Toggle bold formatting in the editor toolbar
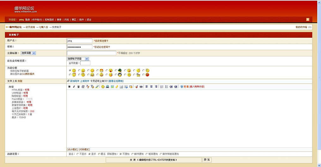This screenshot has width=321, height=167. coord(70,87)
